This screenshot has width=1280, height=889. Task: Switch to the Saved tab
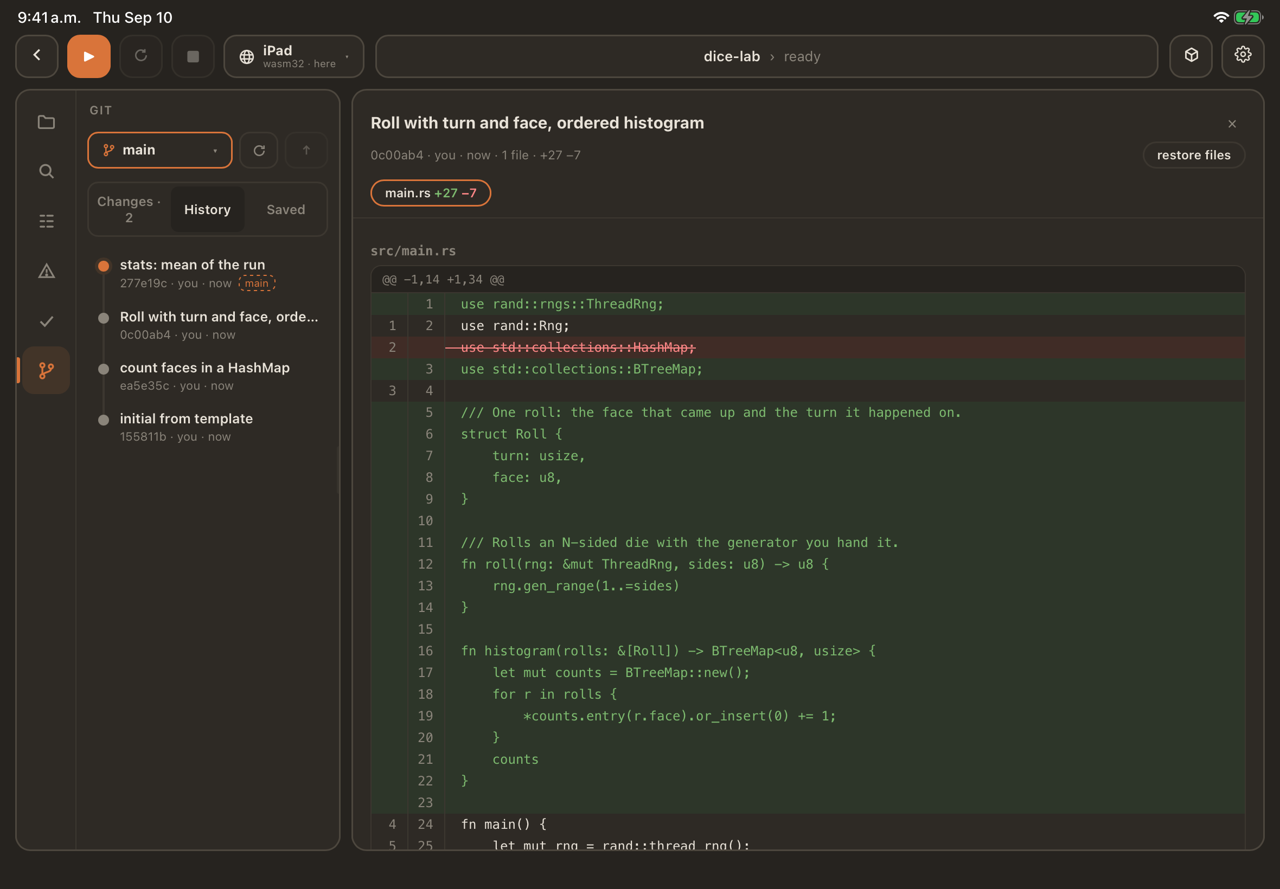pos(286,209)
